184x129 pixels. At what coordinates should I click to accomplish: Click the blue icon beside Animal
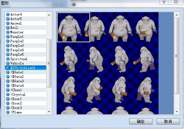pyautogui.click(x=8, y=23)
